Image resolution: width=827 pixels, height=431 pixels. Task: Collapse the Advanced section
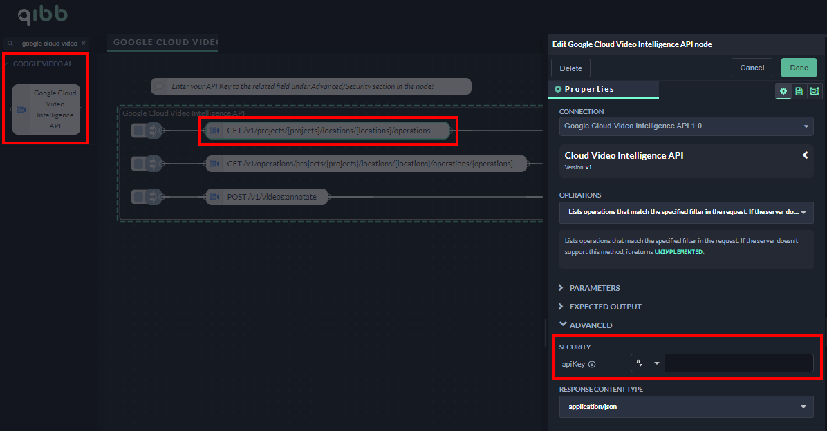[590, 325]
